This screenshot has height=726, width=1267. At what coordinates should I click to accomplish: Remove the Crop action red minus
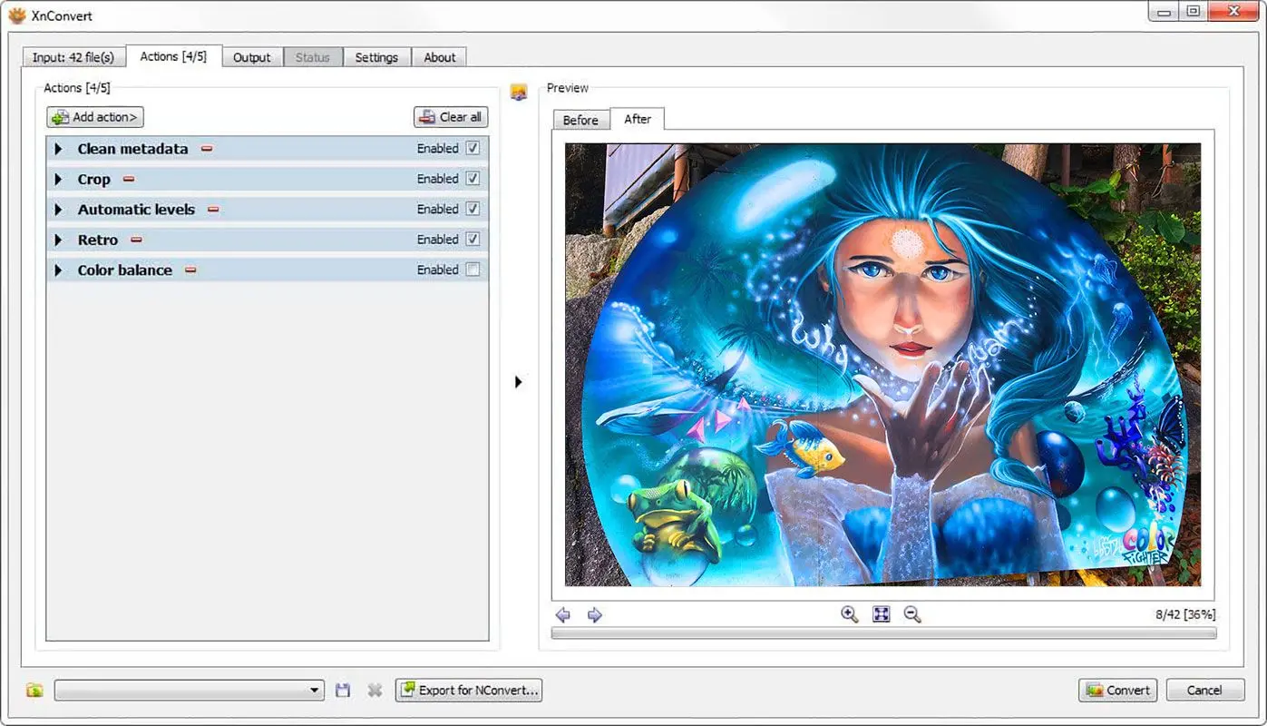[x=129, y=180]
